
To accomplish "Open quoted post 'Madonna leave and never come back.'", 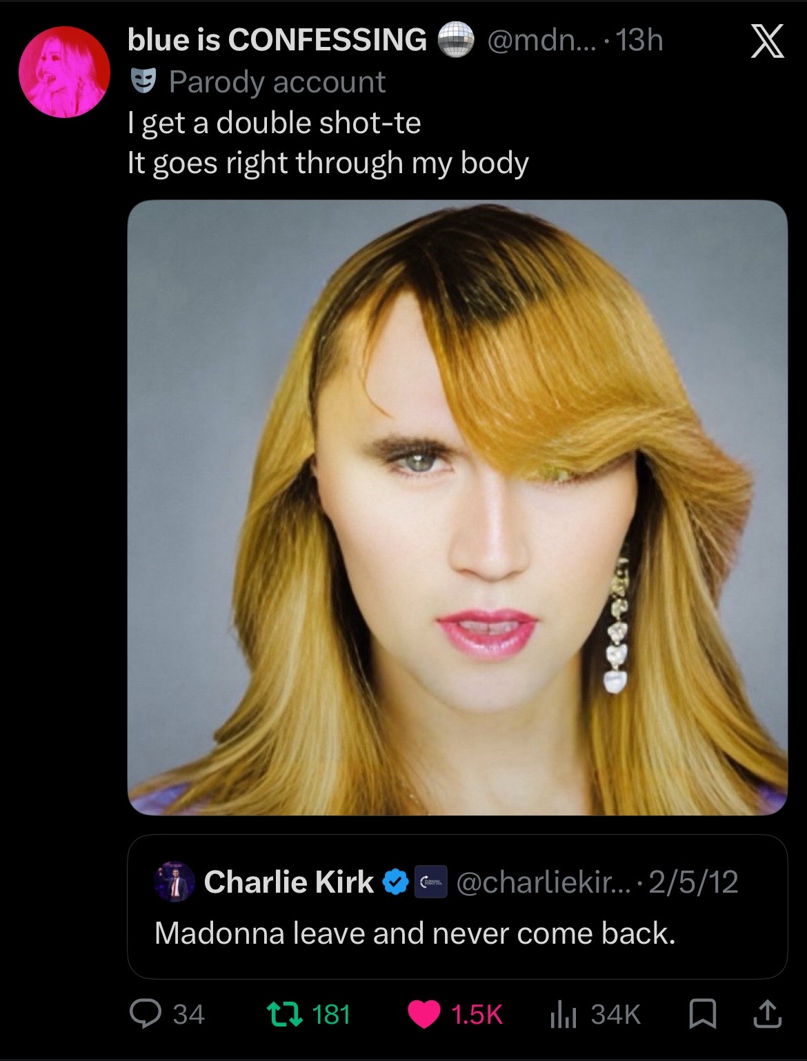I will tap(415, 933).
